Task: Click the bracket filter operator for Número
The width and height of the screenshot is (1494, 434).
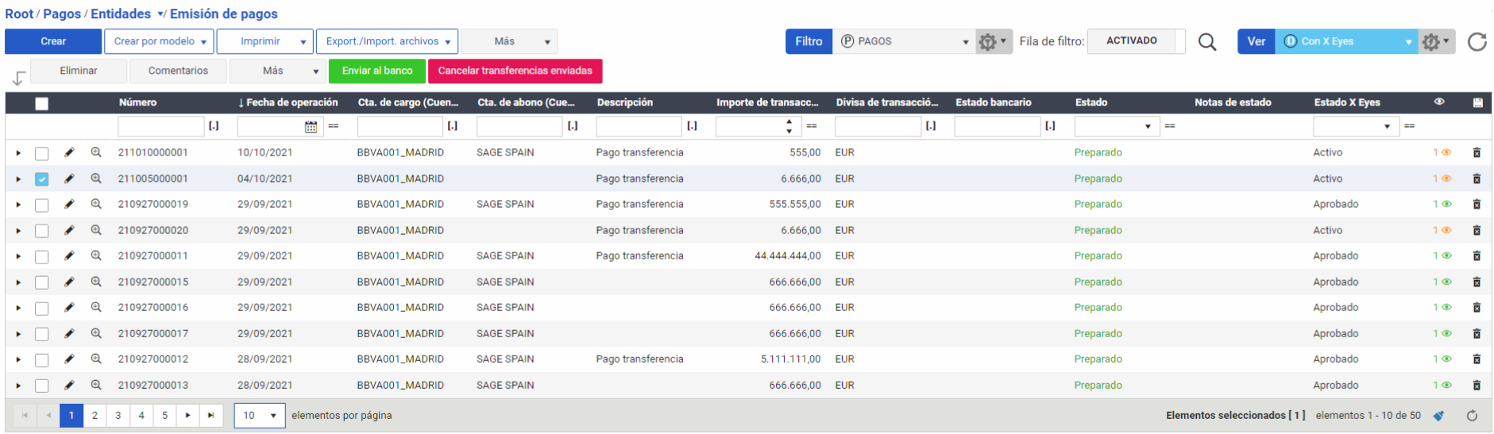Action: 214,126
